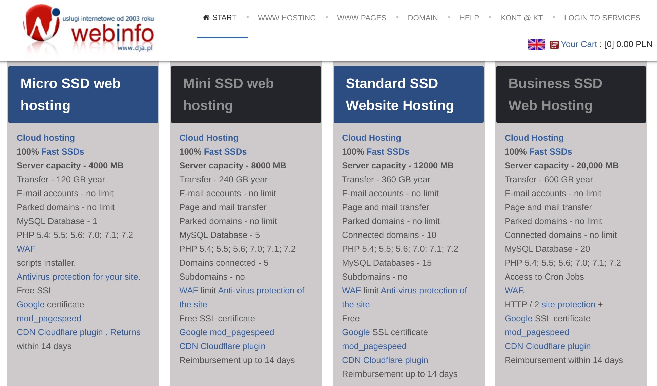Click 'Access to Cron Jobs' text
Image resolution: width=657 pixels, height=386 pixels.
(x=545, y=277)
